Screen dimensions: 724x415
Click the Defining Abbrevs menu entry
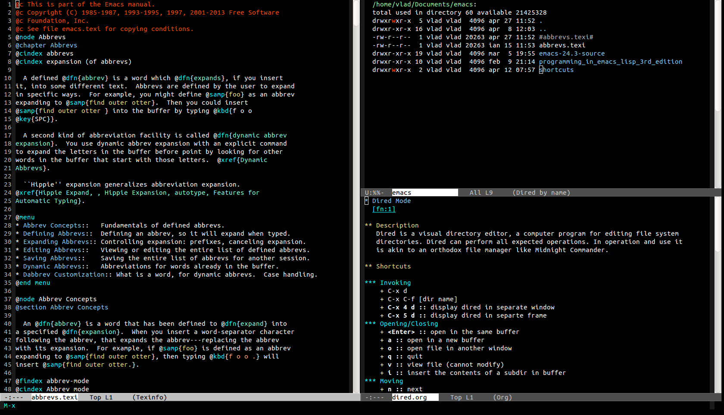coord(54,234)
